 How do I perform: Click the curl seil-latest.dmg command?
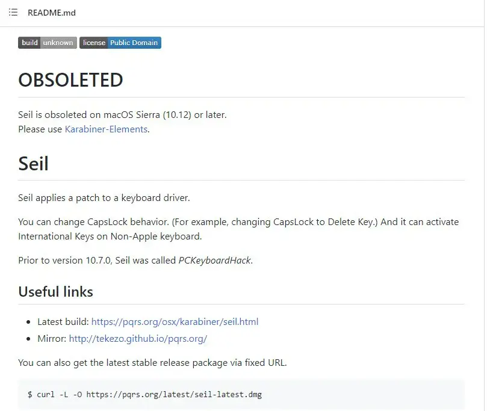tap(144, 395)
